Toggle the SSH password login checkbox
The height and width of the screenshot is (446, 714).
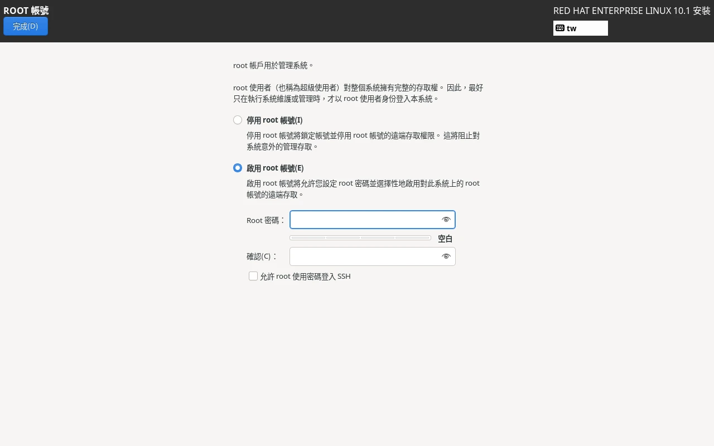253,276
